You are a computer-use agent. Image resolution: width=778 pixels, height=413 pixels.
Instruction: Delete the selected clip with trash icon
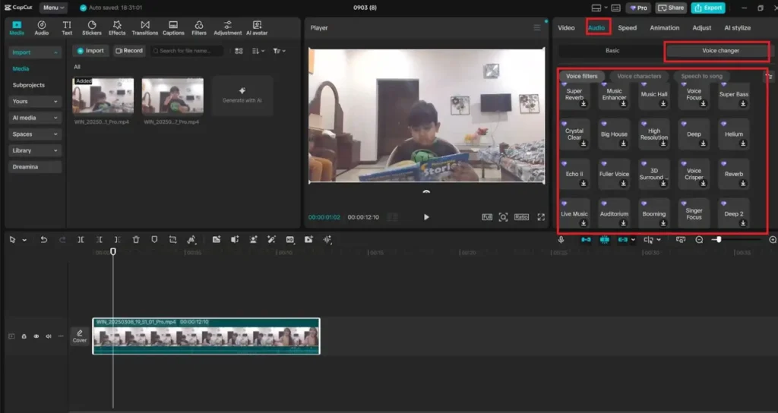[x=136, y=239]
